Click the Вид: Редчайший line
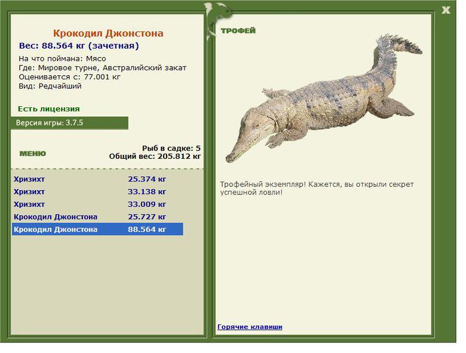 pos(50,86)
